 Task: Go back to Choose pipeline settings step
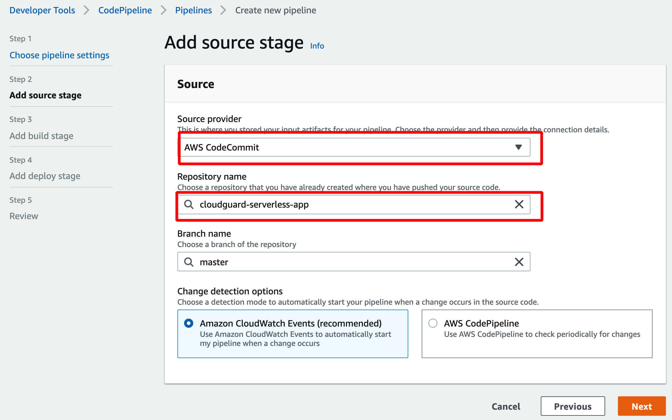(x=59, y=55)
